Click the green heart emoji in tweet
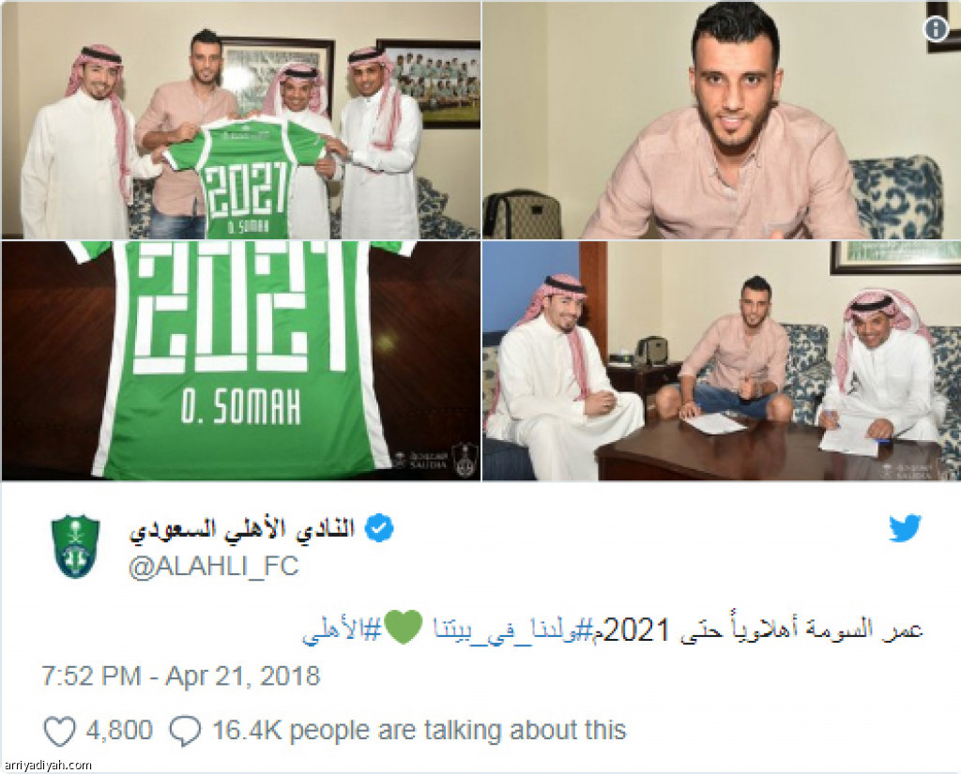961x774 pixels. pyautogui.click(x=404, y=628)
